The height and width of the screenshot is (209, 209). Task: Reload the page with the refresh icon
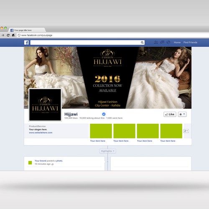point(8,35)
